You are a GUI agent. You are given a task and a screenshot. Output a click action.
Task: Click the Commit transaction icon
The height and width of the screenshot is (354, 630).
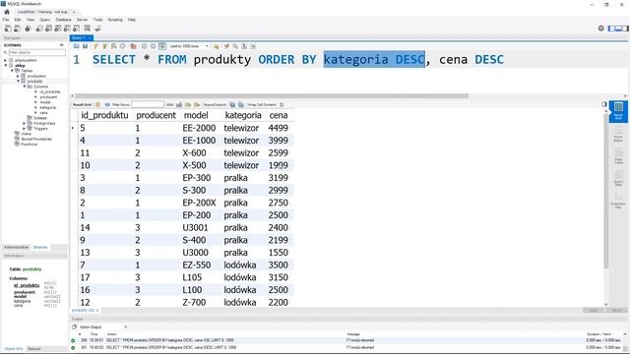pos(144,46)
